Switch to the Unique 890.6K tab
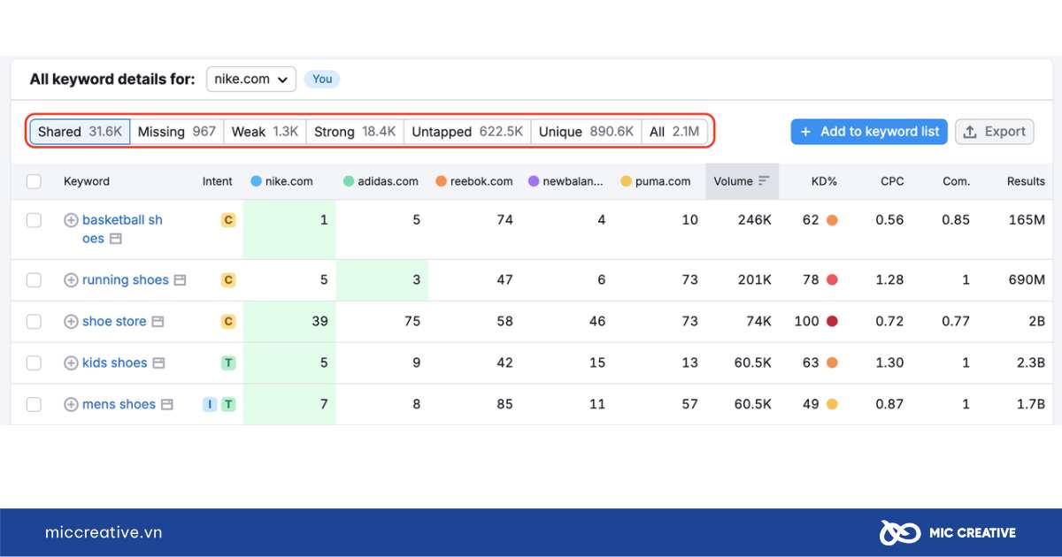Screen dimensions: 1062x557 (587, 132)
